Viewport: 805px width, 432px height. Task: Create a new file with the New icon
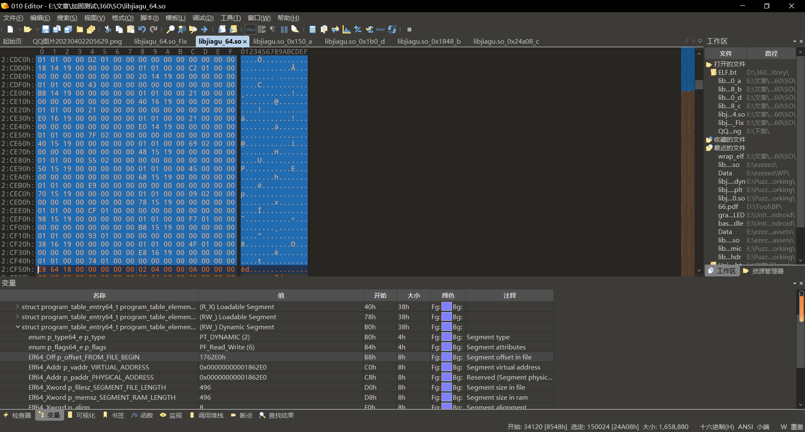10,29
